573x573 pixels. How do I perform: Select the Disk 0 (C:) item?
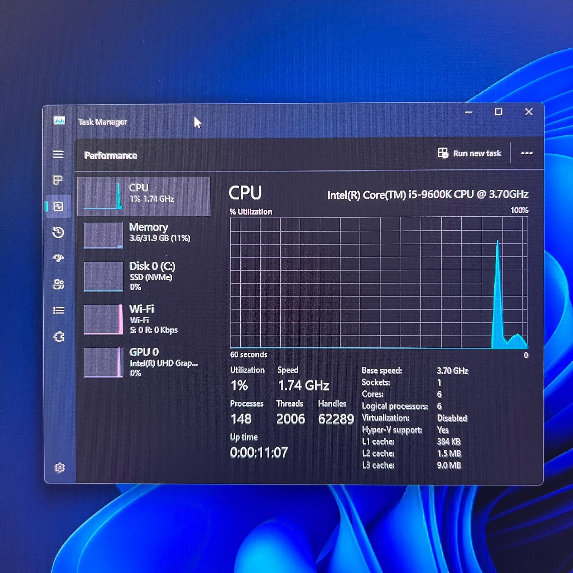click(144, 276)
